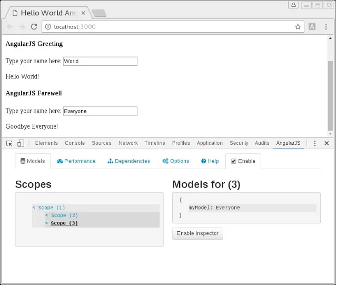This screenshot has height=285, width=337.
Task: Click the browser back arrow
Action: [10, 27]
